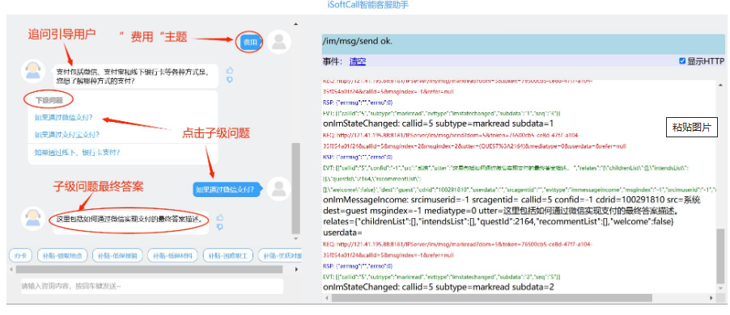Viewport: 730px width, 315px height.
Task: Click the 补贴-困难职工 quick topic chip
Action: tap(228, 255)
